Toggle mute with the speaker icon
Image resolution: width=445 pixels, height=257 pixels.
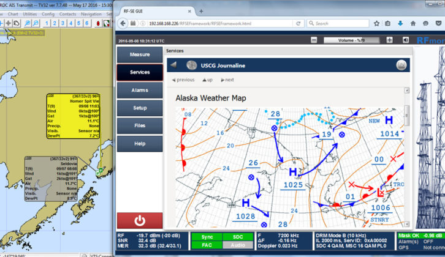pyautogui.click(x=406, y=40)
